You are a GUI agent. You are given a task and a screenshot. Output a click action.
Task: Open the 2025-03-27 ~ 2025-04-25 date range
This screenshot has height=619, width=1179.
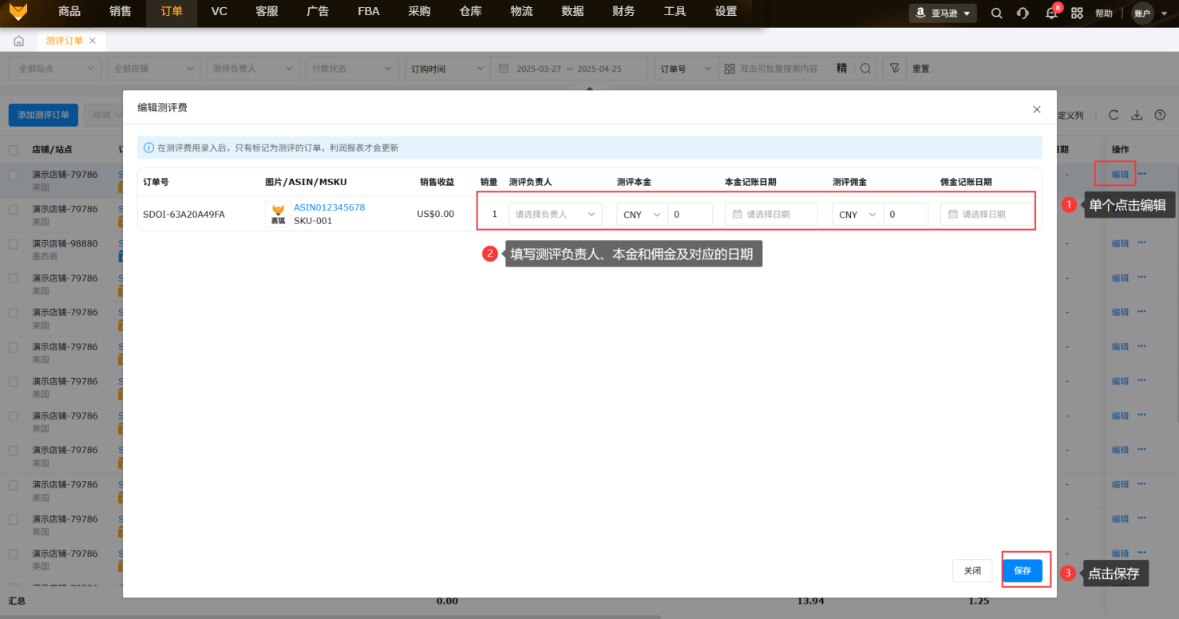(569, 69)
